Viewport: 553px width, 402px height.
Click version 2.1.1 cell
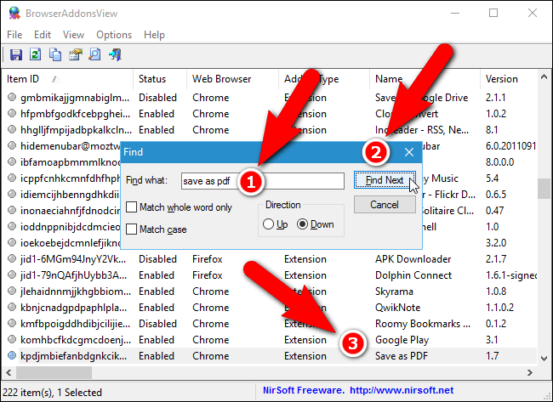tap(495, 98)
